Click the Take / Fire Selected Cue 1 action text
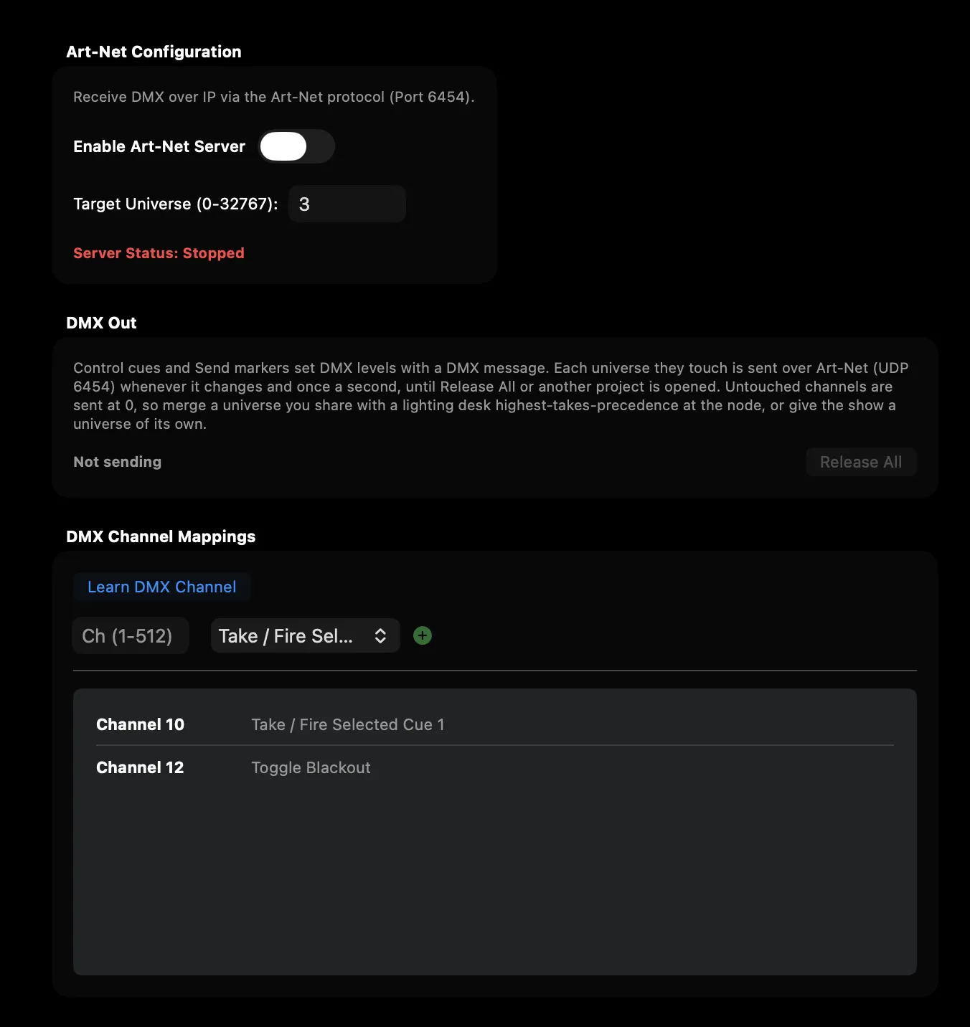The height and width of the screenshot is (1027, 970). coord(348,724)
